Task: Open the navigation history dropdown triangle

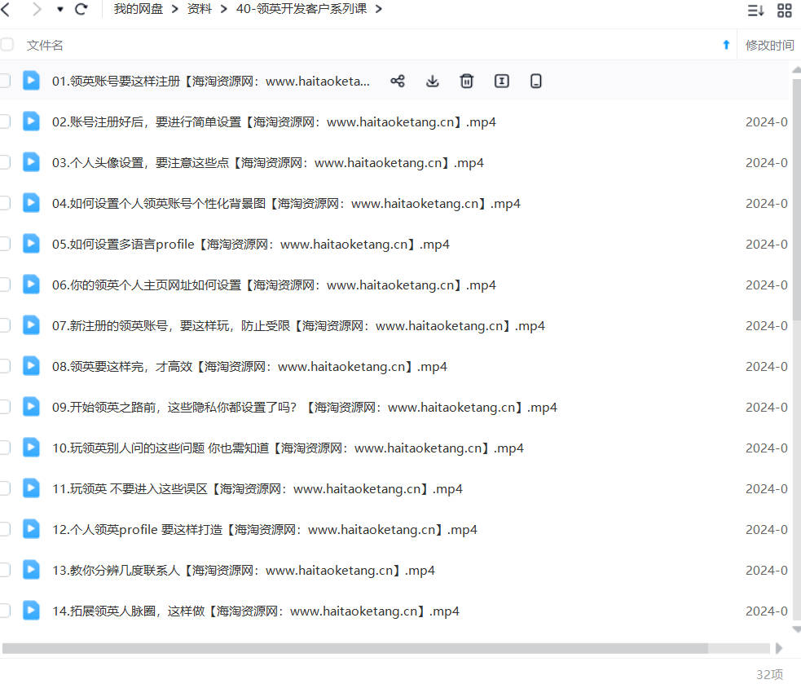Action: click(59, 9)
